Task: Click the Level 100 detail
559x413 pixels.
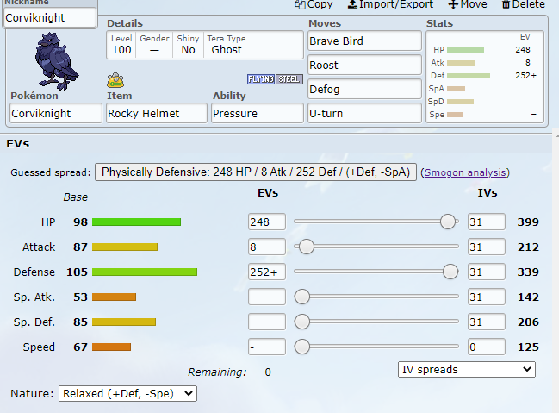Action: pos(121,45)
